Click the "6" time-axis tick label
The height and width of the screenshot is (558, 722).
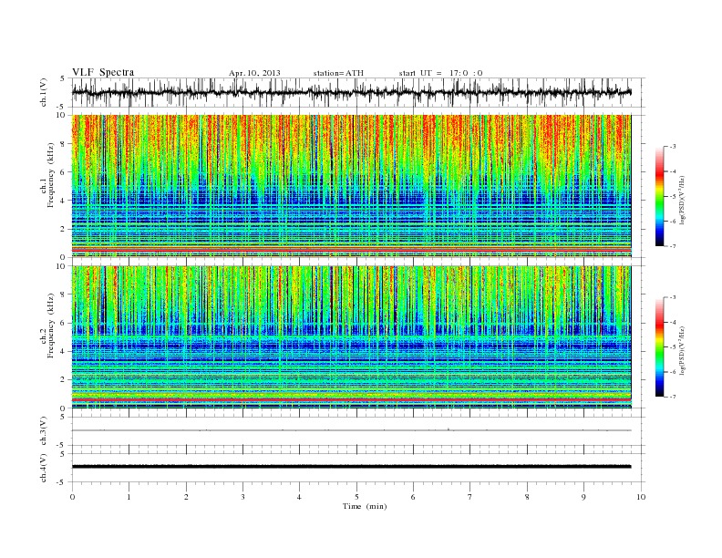(x=413, y=497)
